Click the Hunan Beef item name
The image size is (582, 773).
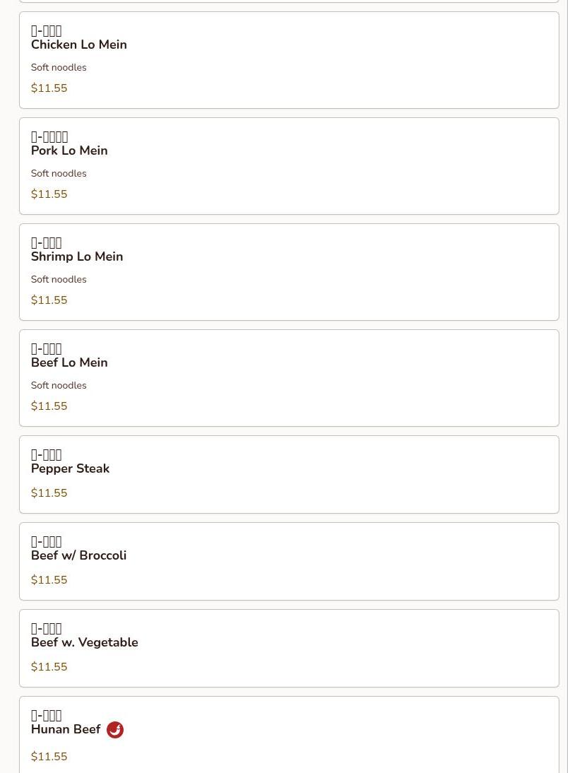pos(66,729)
